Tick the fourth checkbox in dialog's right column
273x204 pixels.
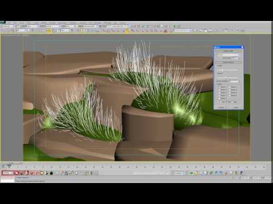230,96
